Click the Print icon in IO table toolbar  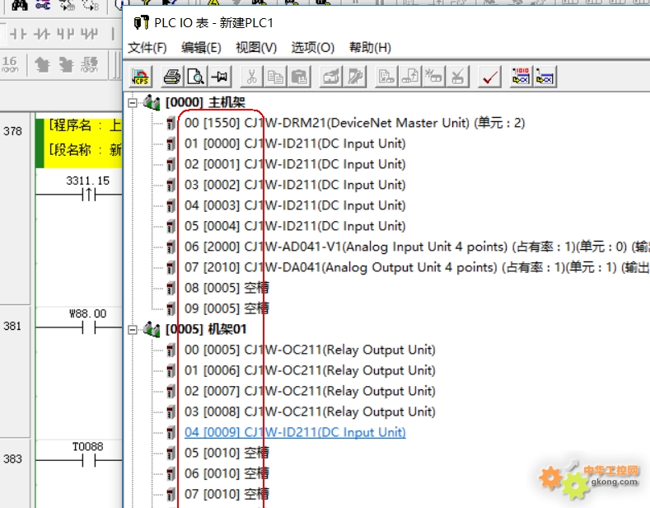[172, 77]
